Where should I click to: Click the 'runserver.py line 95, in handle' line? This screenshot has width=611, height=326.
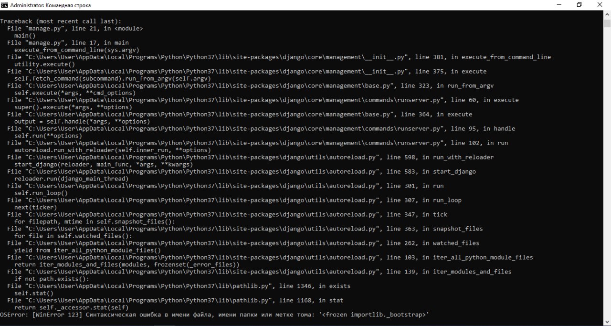coord(261,129)
